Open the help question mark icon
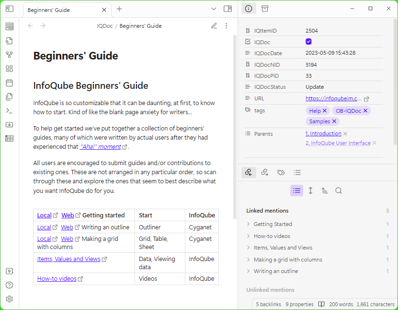 point(10,285)
